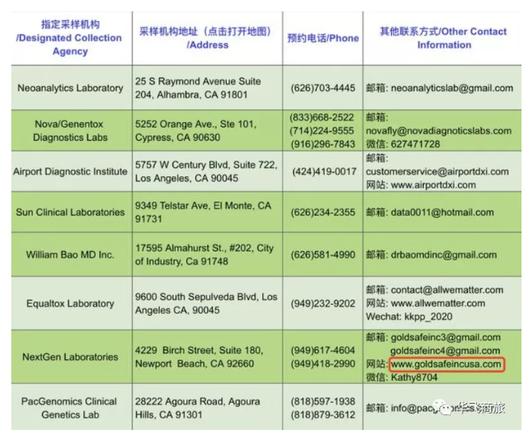Select William Bao MD Inc. cell
The height and width of the screenshot is (436, 523).
pos(70,255)
